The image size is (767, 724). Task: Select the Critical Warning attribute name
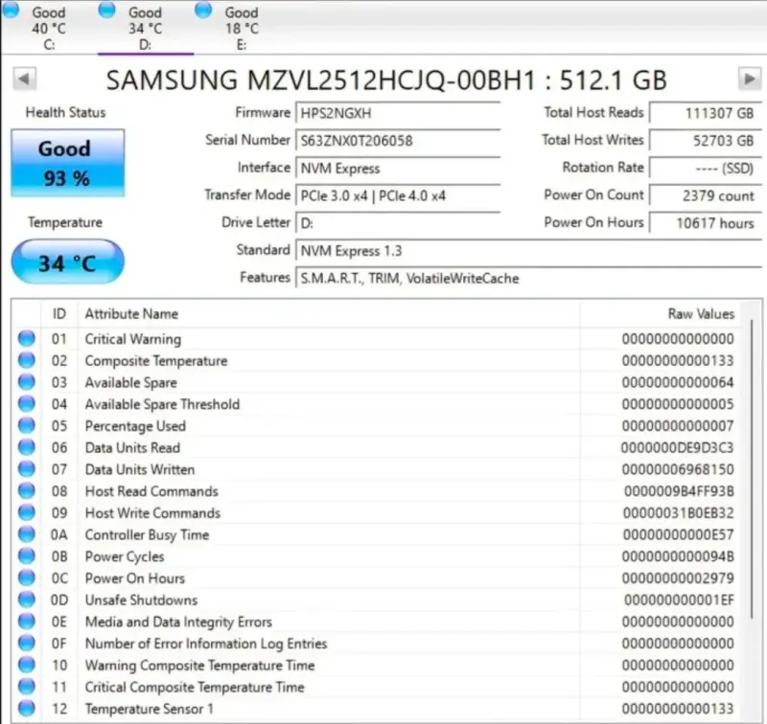[133, 339]
